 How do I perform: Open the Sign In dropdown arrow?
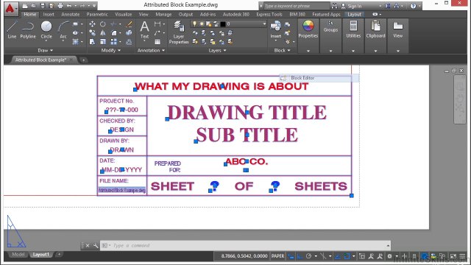[380, 6]
